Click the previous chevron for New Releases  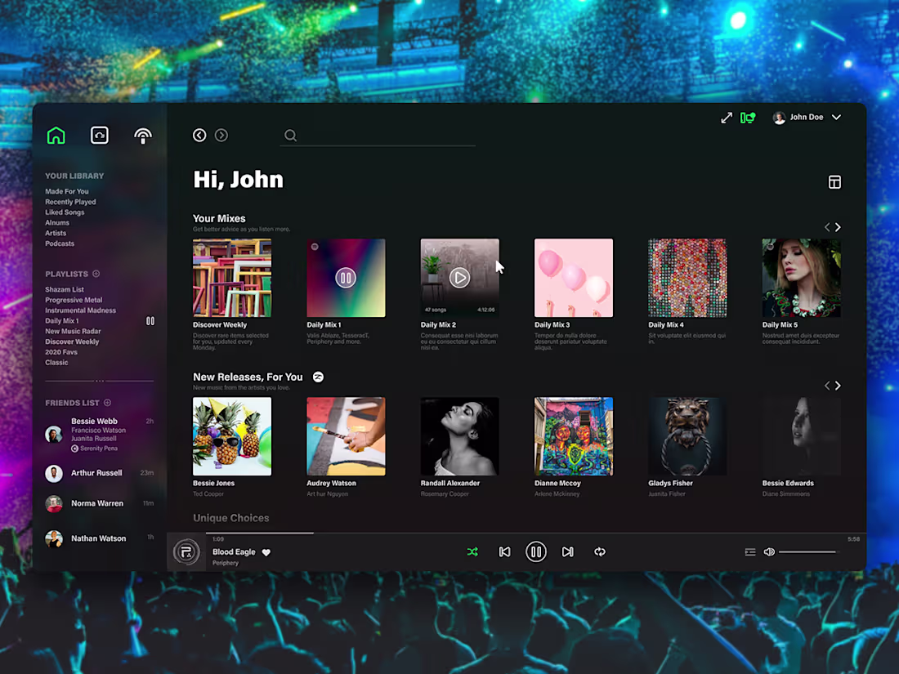click(826, 385)
